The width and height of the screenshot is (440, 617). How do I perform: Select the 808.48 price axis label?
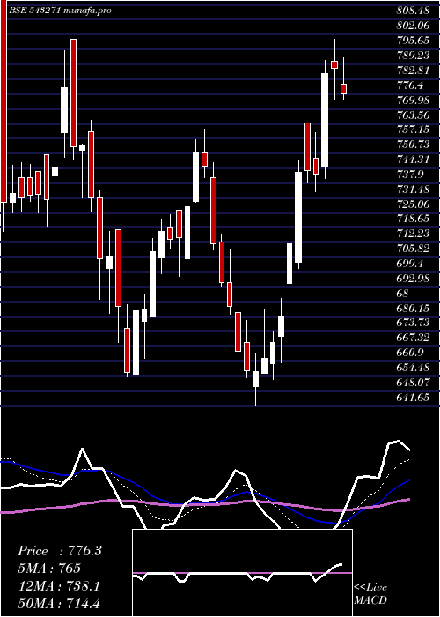(413, 11)
